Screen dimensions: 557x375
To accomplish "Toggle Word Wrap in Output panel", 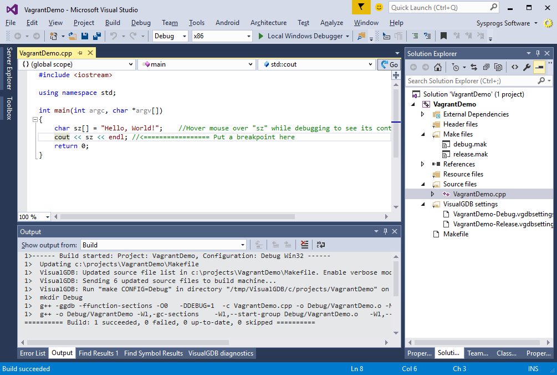I will [321, 245].
